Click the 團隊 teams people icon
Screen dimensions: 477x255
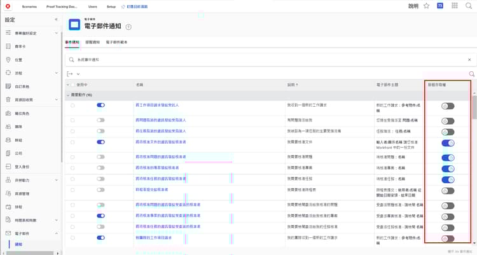[x=8, y=127]
